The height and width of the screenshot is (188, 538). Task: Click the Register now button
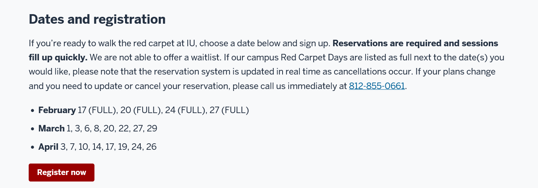pos(62,172)
